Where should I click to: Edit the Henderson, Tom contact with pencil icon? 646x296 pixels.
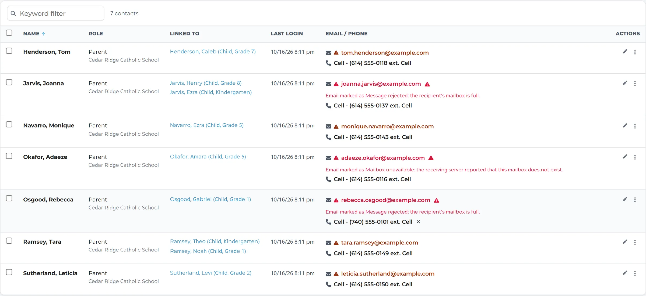[x=625, y=52]
